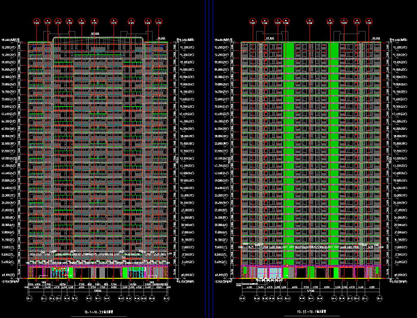Click the overall width dimension below left elevation

pyautogui.click(x=98, y=291)
